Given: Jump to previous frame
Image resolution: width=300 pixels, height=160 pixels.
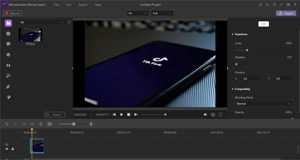Looking at the screenshot, I should click(x=114, y=115).
